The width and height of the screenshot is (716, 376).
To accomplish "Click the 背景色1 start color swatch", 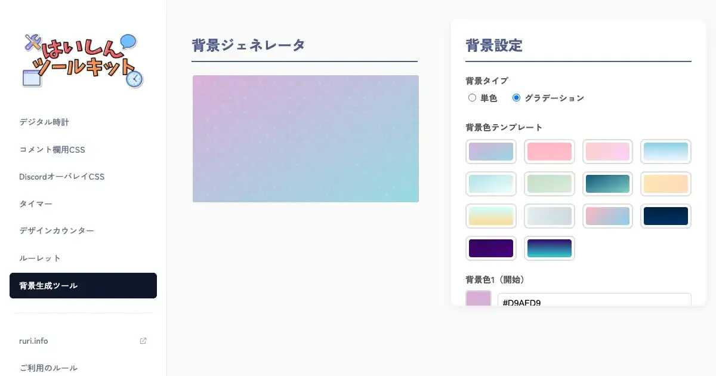I will pos(479,299).
